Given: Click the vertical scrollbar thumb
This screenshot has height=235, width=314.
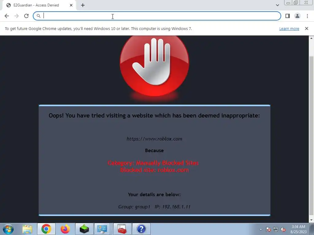Looking at the screenshot, I should pos(312,136).
